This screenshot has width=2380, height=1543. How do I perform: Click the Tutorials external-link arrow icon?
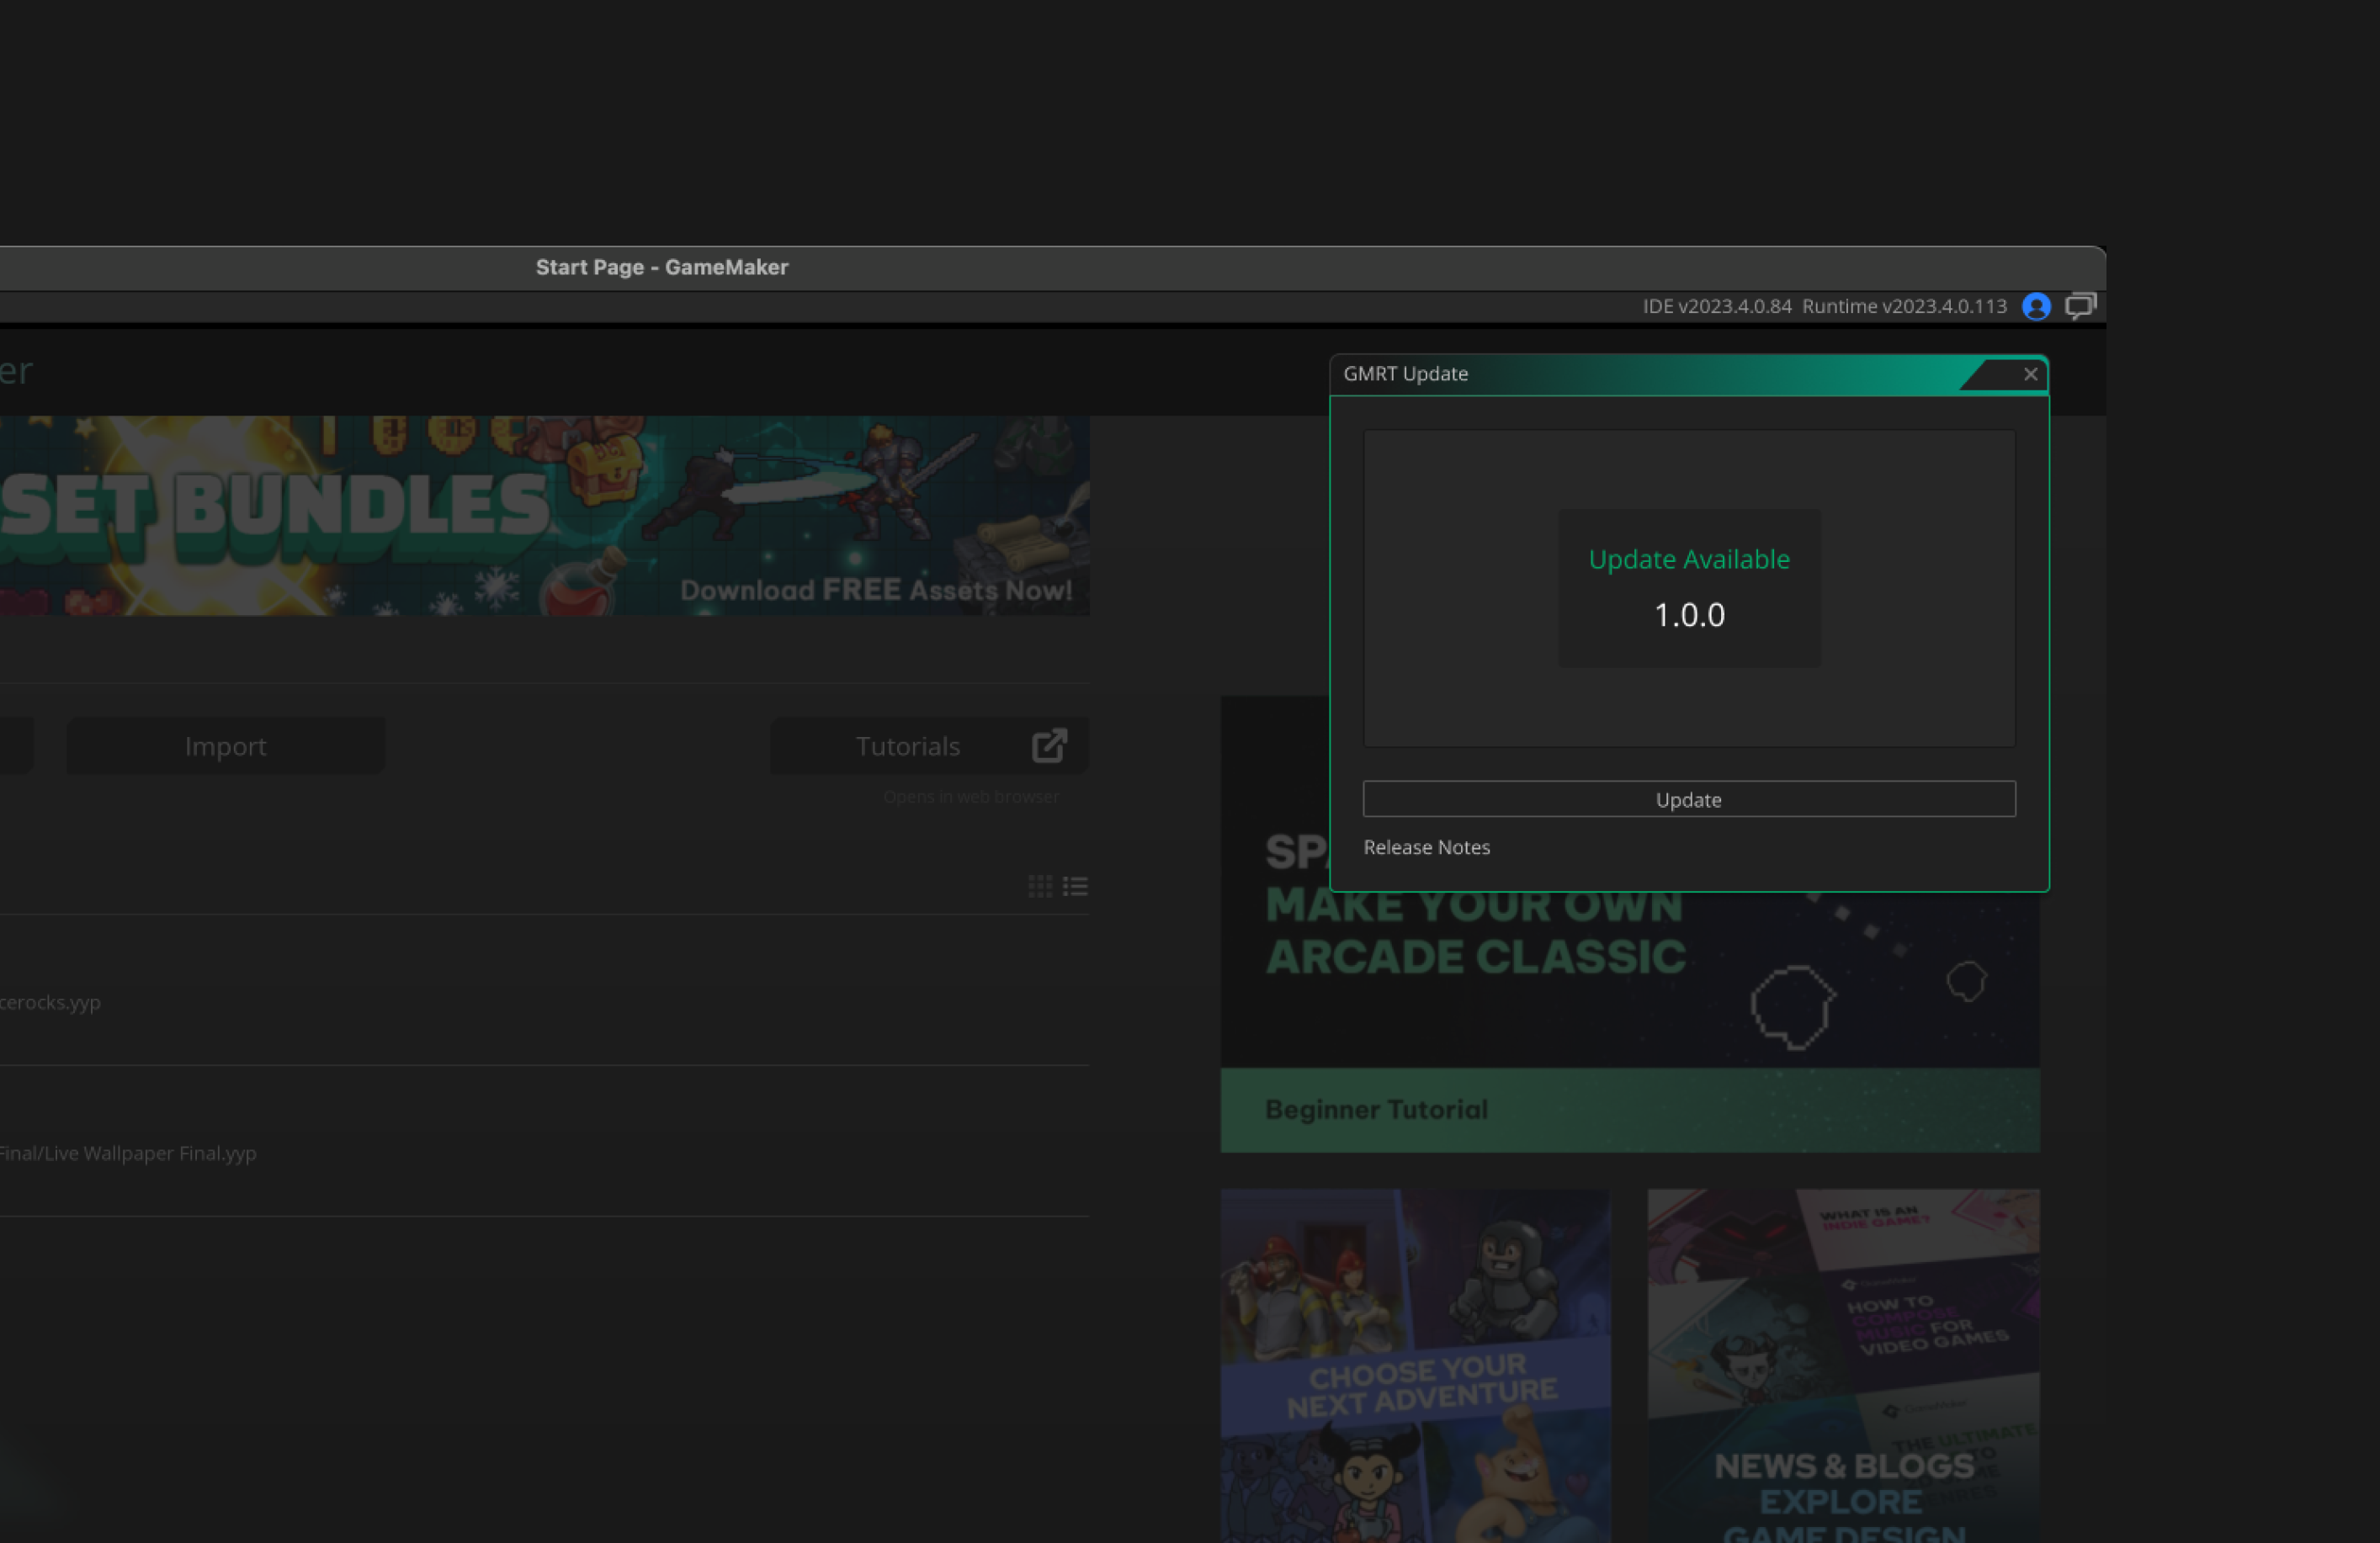pos(1049,746)
